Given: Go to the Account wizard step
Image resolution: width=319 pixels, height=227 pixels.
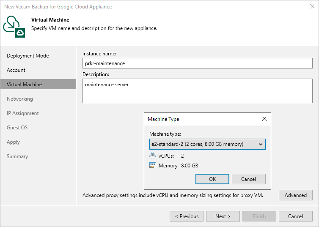Looking at the screenshot, I should (x=16, y=70).
